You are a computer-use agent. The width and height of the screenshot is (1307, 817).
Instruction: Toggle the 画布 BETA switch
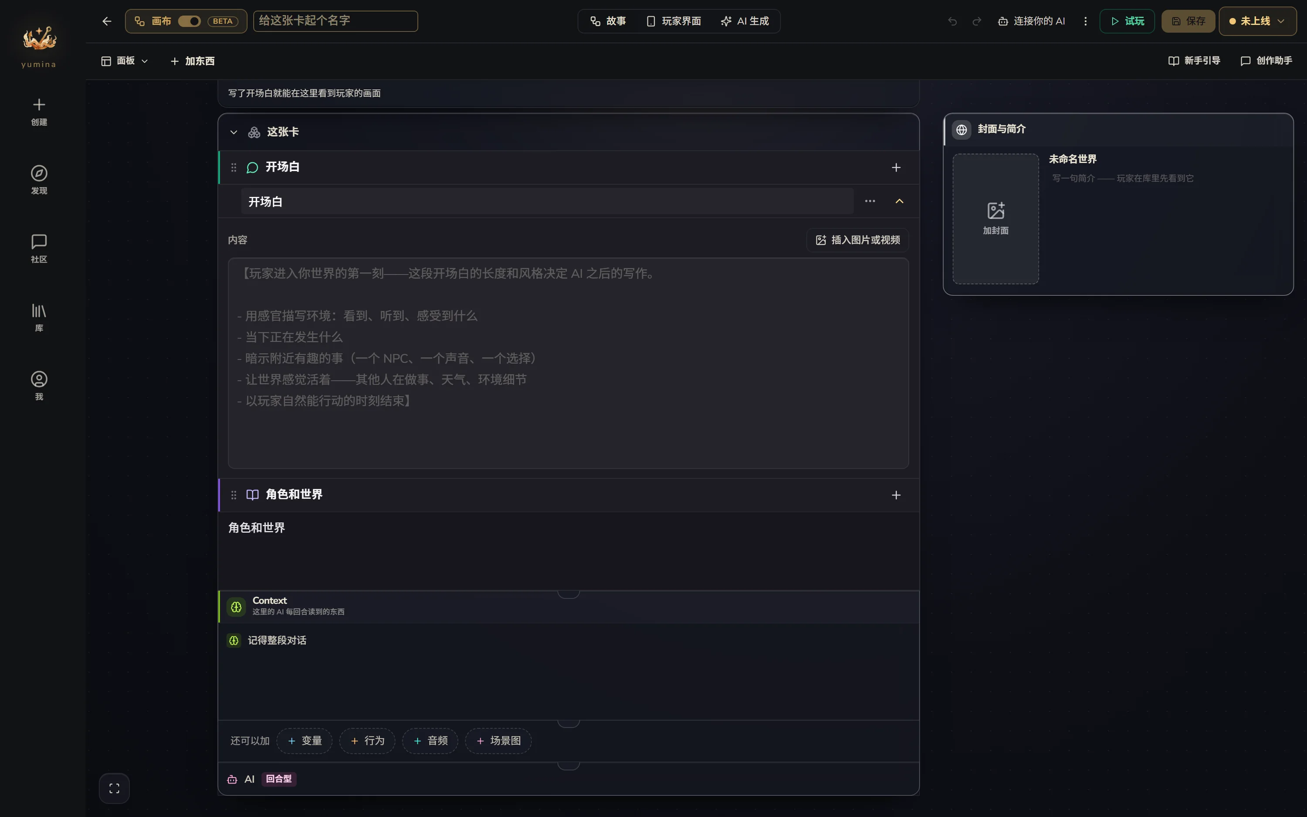click(189, 21)
